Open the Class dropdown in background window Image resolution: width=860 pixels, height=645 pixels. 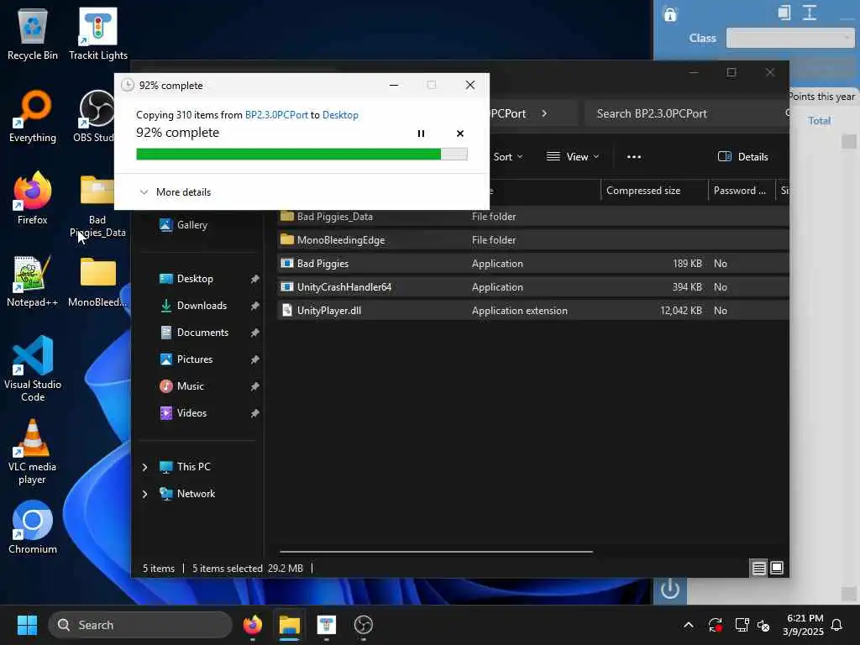coord(789,38)
